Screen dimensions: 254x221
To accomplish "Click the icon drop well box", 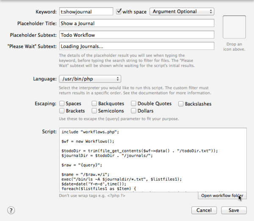I will pos(234,27).
